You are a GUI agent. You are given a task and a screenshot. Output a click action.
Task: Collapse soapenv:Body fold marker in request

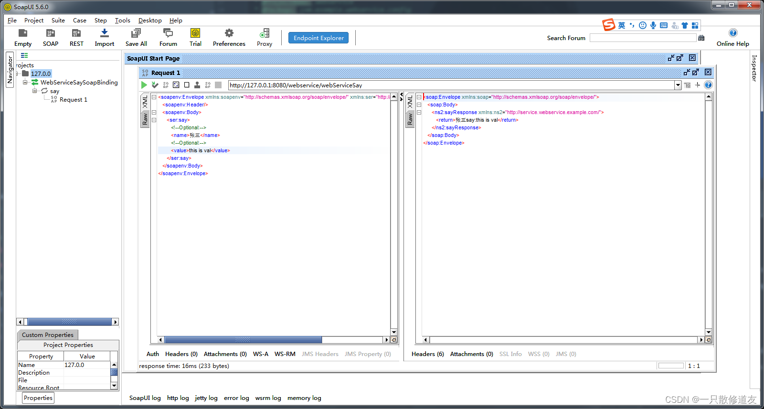pos(154,112)
